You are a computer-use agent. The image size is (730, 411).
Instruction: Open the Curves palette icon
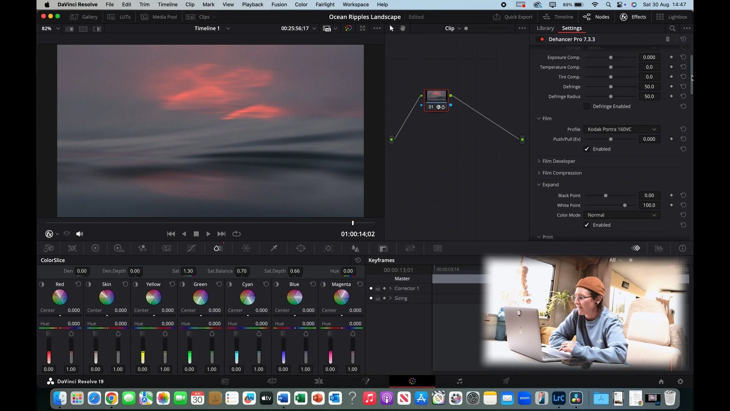[191, 249]
